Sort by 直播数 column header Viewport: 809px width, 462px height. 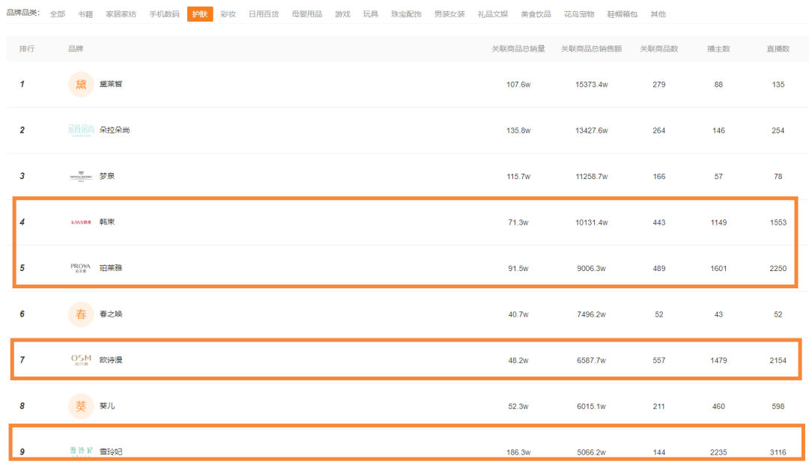click(x=778, y=49)
